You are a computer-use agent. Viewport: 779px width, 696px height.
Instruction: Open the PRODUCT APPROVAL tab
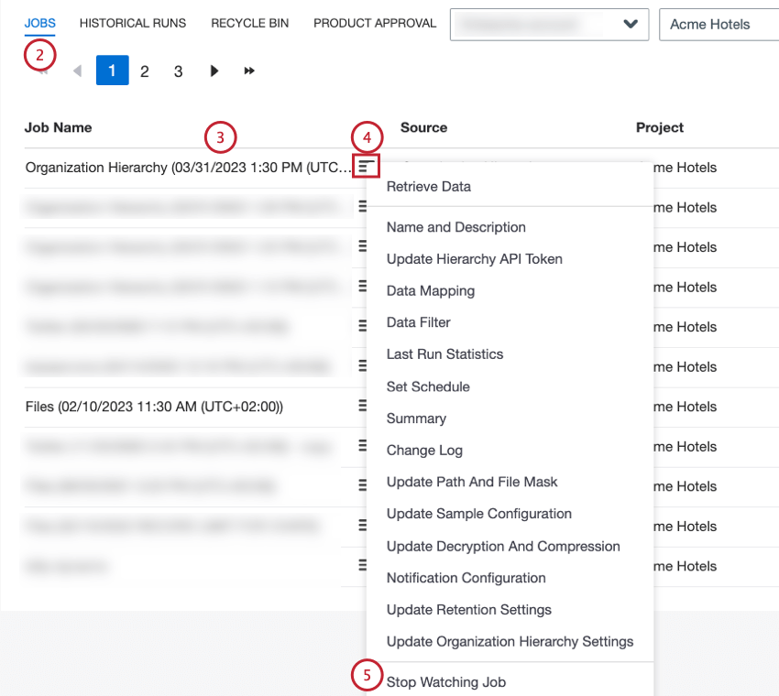375,23
